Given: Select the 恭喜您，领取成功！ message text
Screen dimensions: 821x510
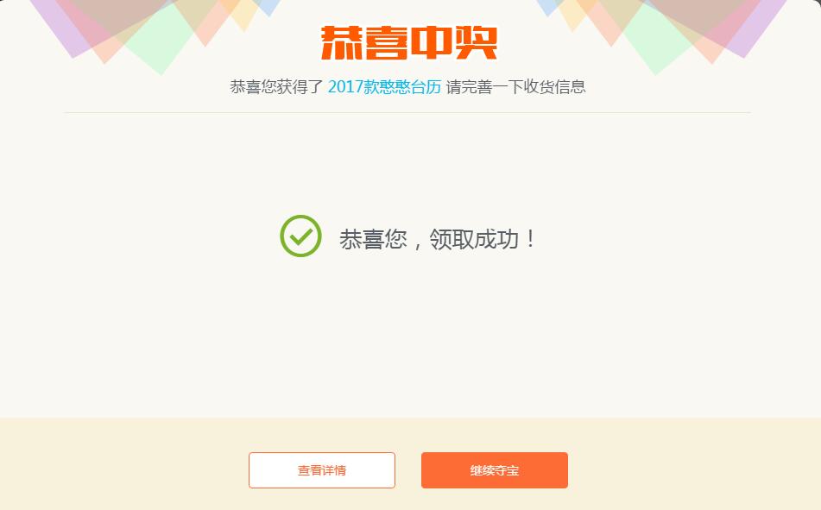Looking at the screenshot, I should tap(438, 239).
